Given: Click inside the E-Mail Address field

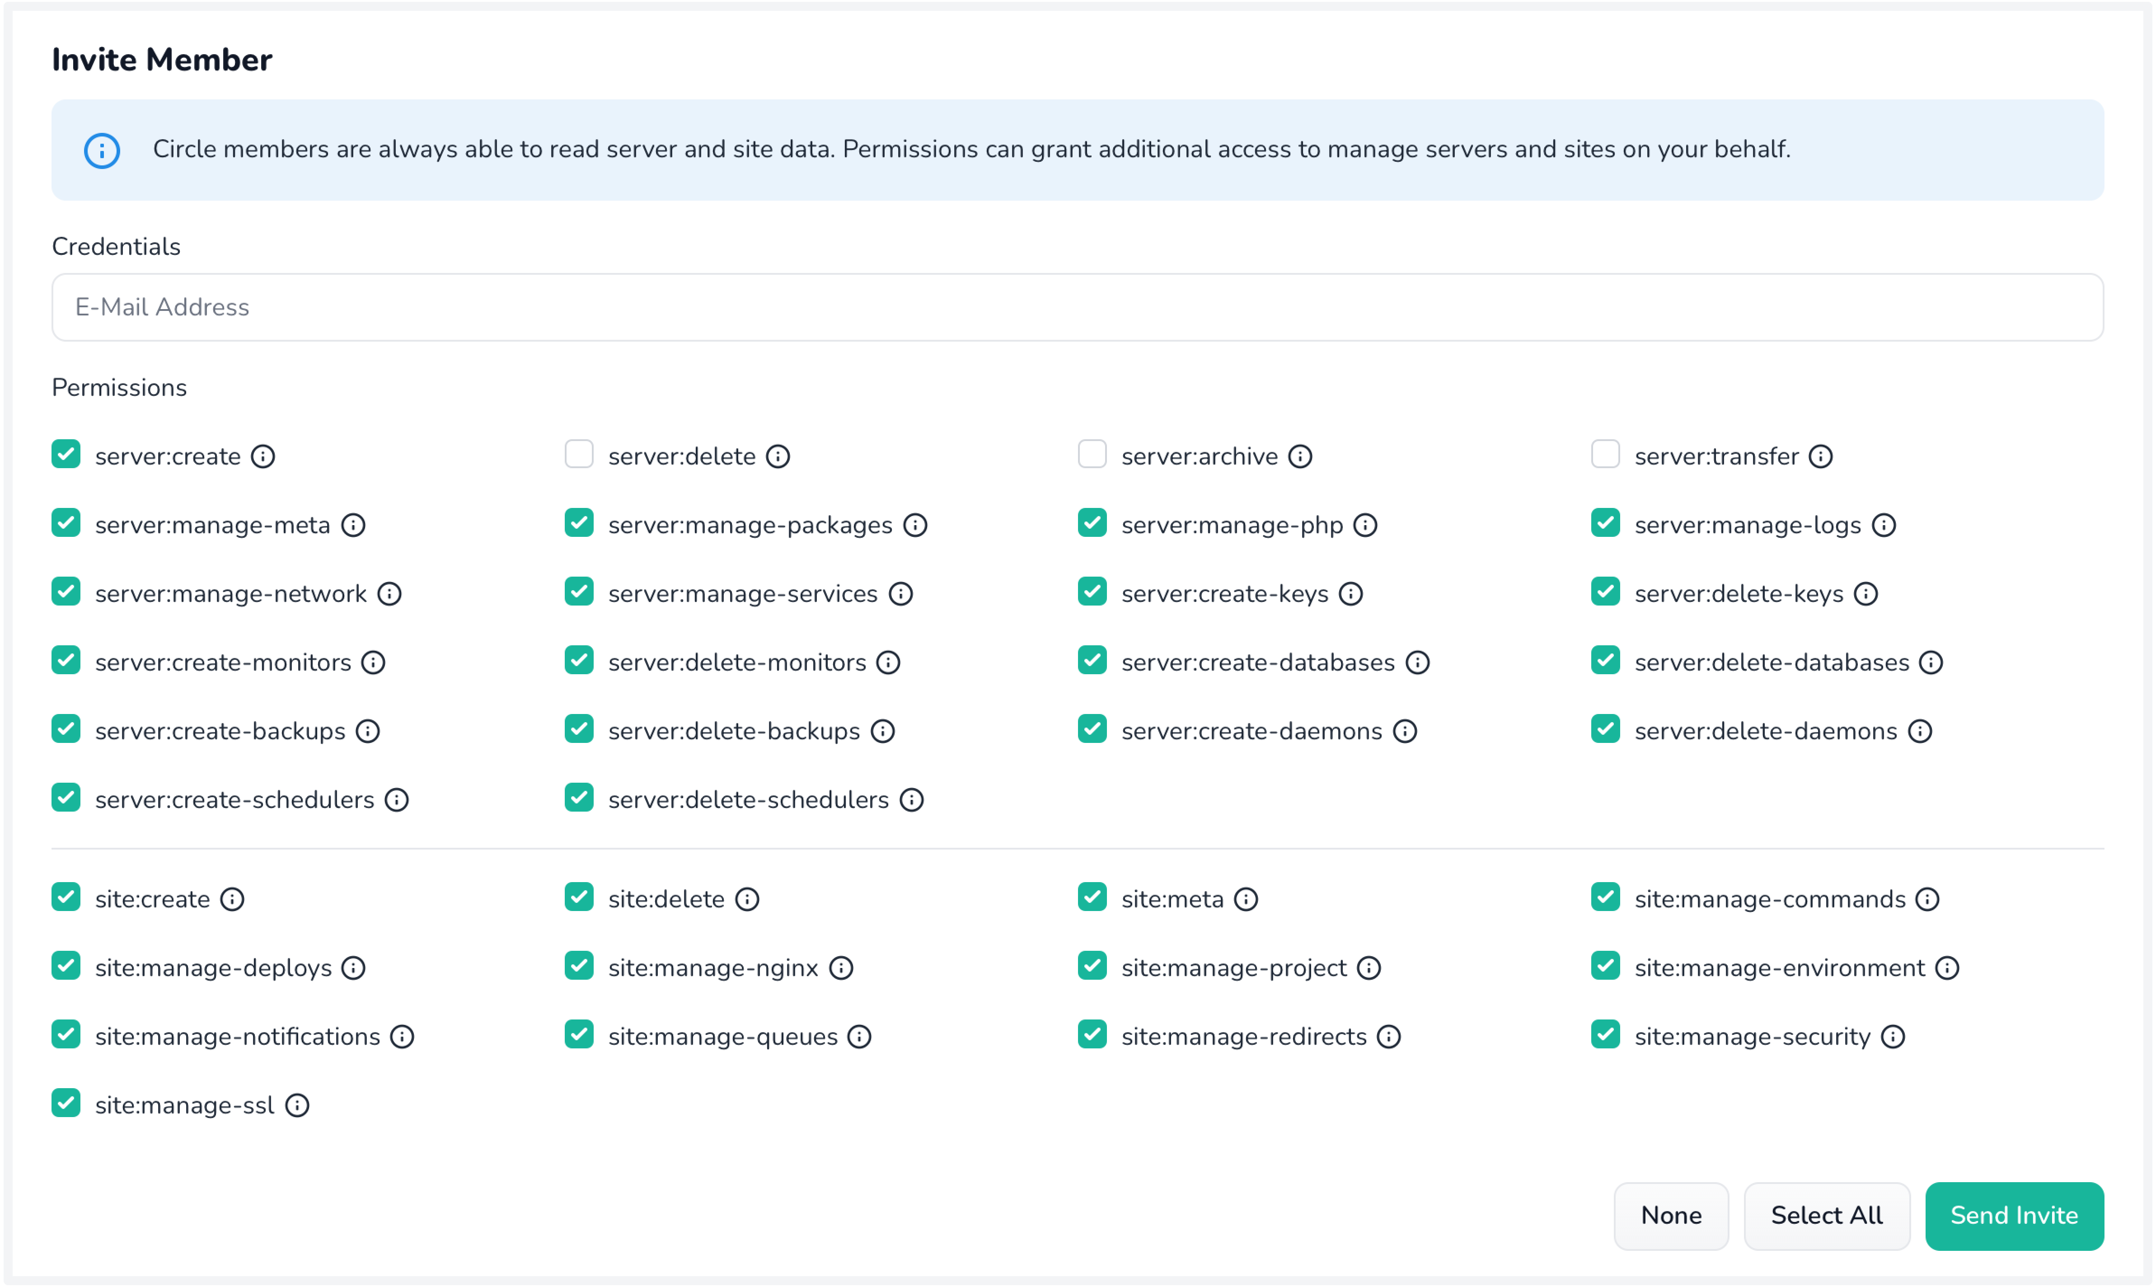Looking at the screenshot, I should [1078, 307].
